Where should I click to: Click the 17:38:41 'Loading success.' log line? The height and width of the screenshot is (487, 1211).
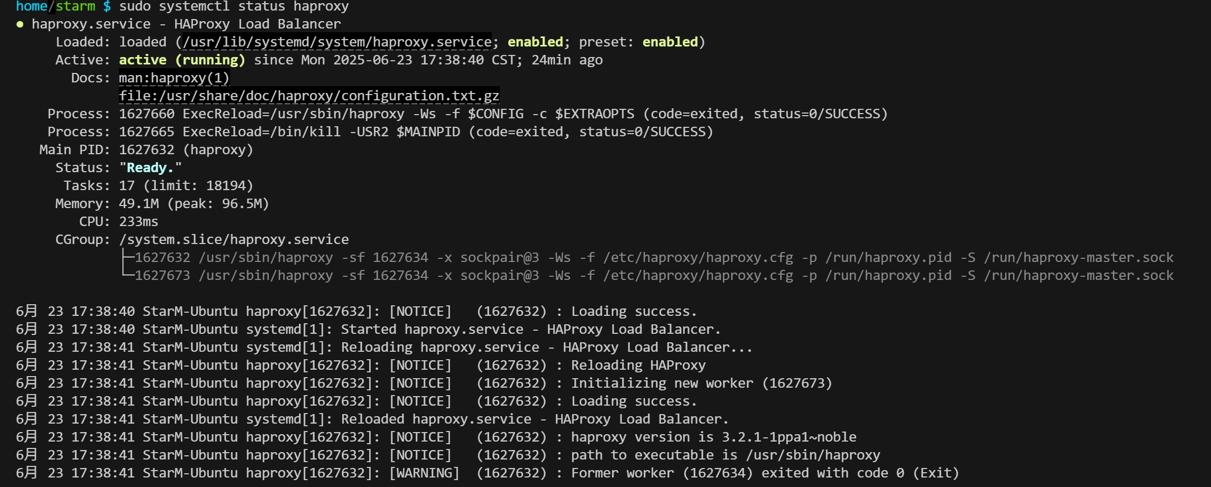(x=356, y=401)
